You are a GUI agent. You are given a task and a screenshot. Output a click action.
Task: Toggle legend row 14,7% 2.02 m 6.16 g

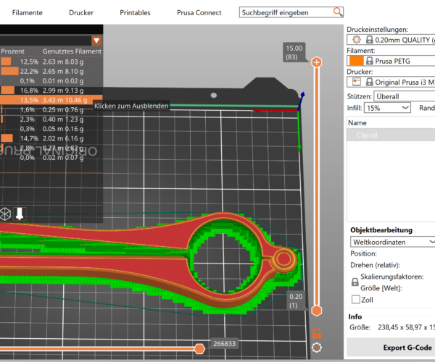click(x=51, y=138)
